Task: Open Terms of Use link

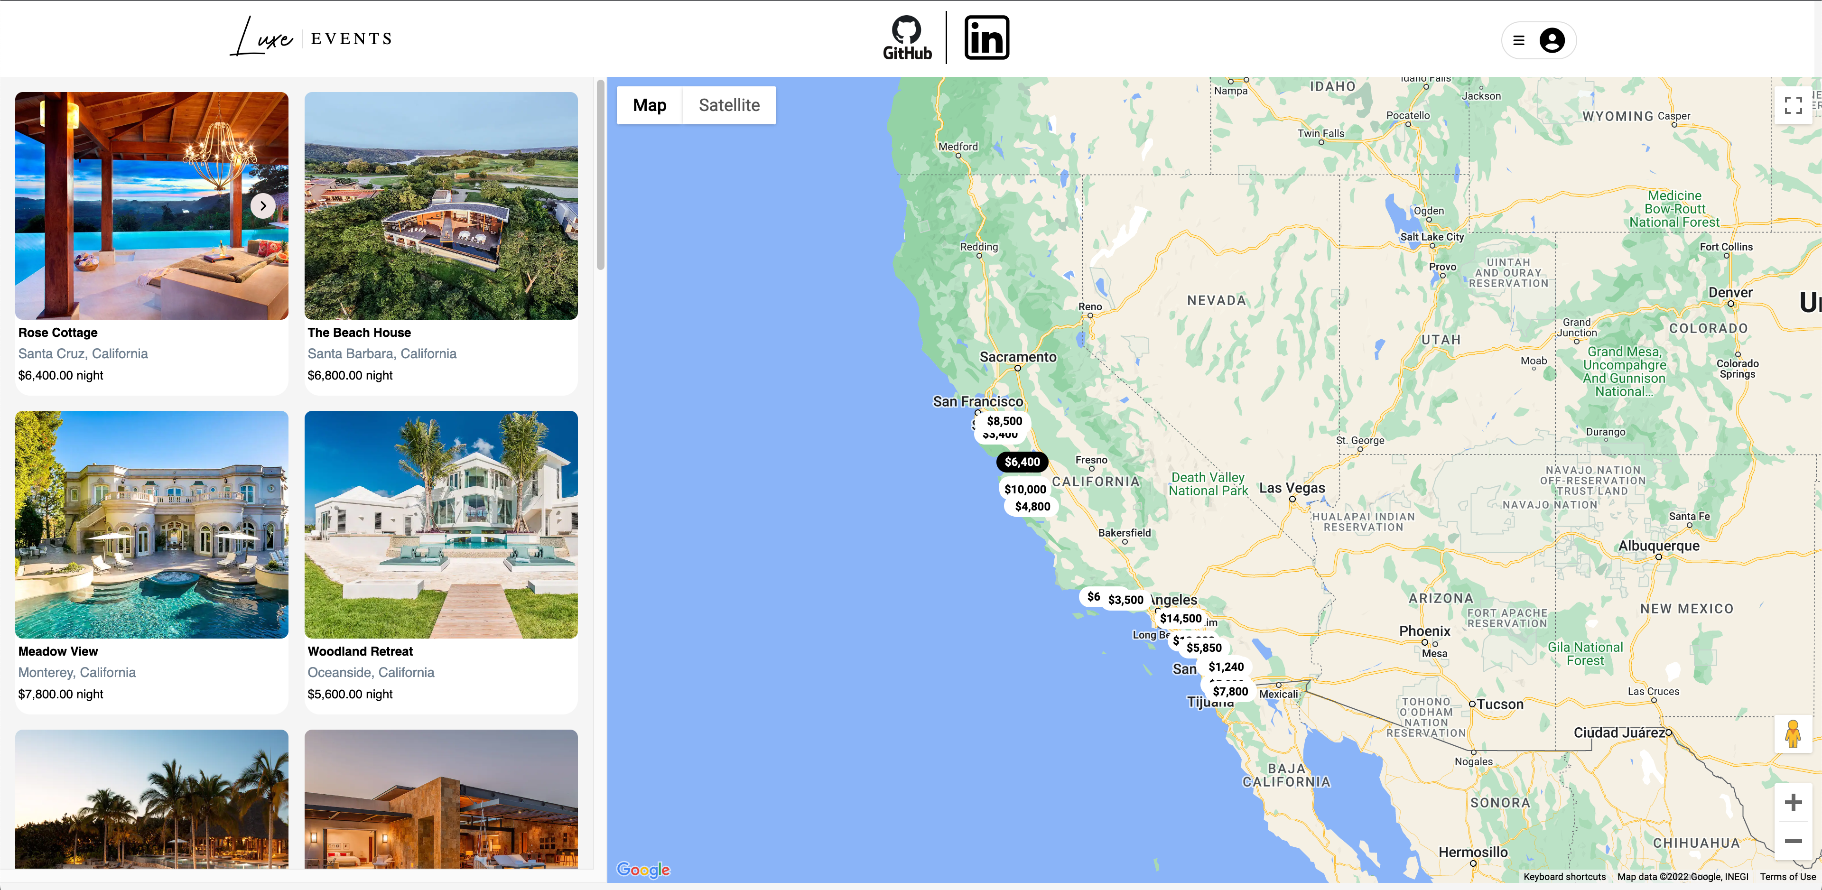Action: pyautogui.click(x=1787, y=877)
